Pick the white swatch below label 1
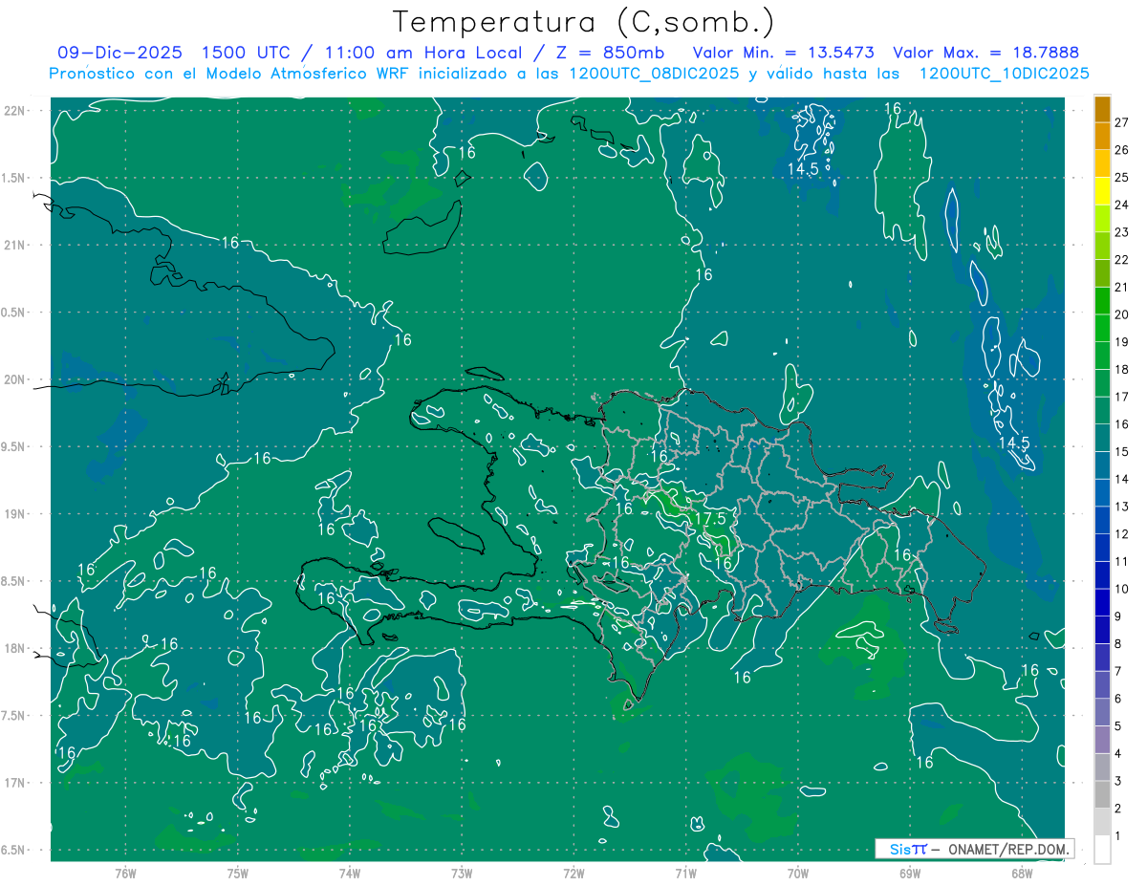Image resolution: width=1147 pixels, height=886 pixels. [x=1102, y=850]
